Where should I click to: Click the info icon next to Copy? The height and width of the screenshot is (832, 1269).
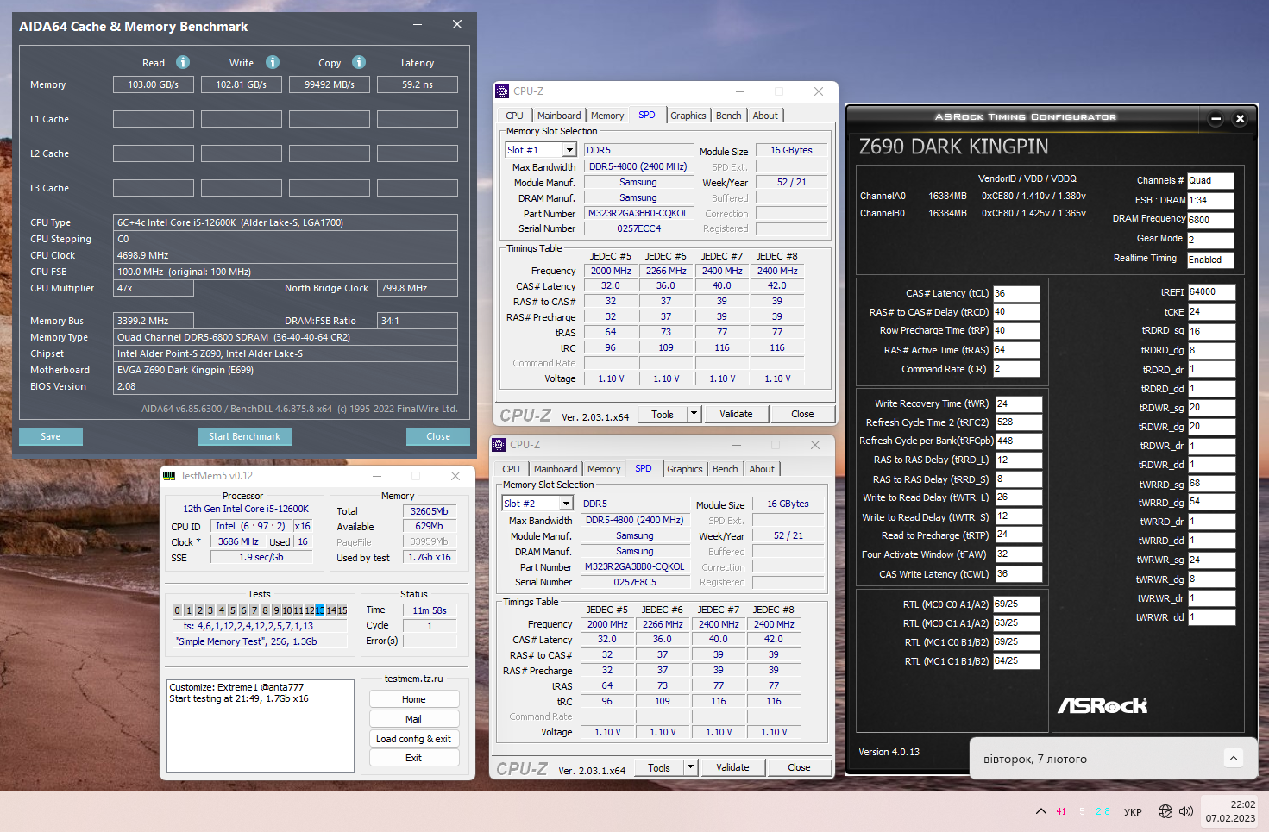coord(359,62)
